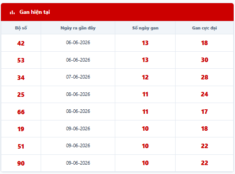Click date 08-06-2026 in row 25
This screenshot has height=174, width=235.
tap(78, 94)
